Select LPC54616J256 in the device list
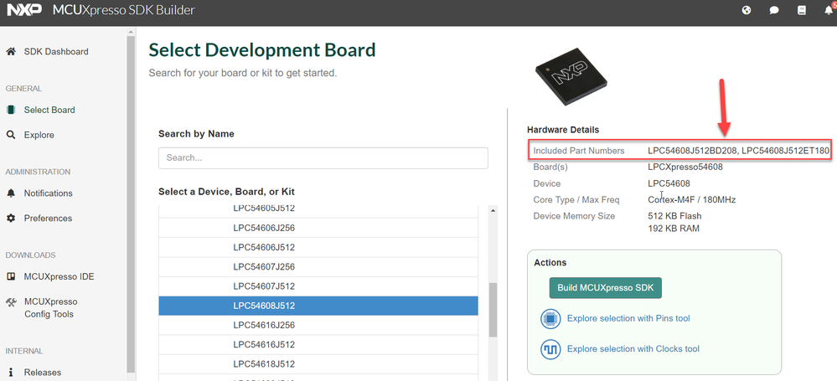The image size is (837, 381). [x=264, y=326]
